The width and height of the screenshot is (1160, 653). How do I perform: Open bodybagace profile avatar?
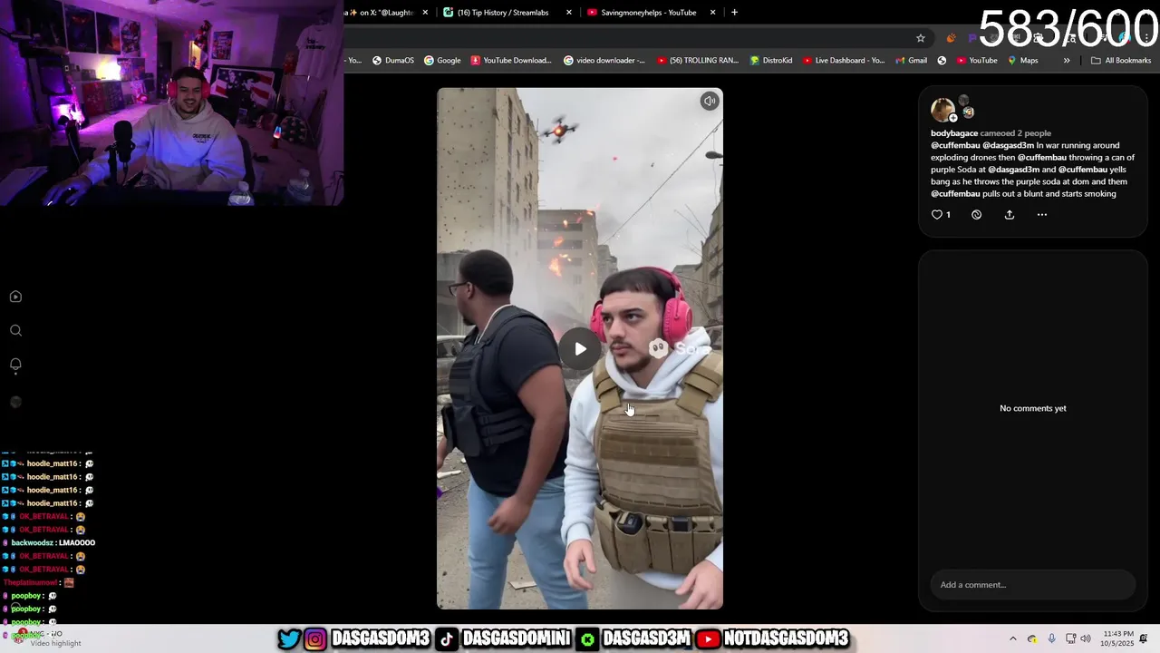click(x=942, y=110)
